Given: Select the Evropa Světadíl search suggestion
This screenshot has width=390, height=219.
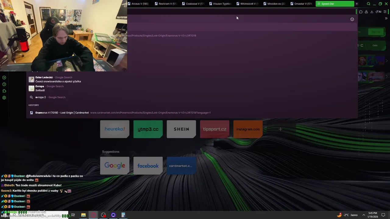Looking at the screenshot, I should tap(192, 88).
